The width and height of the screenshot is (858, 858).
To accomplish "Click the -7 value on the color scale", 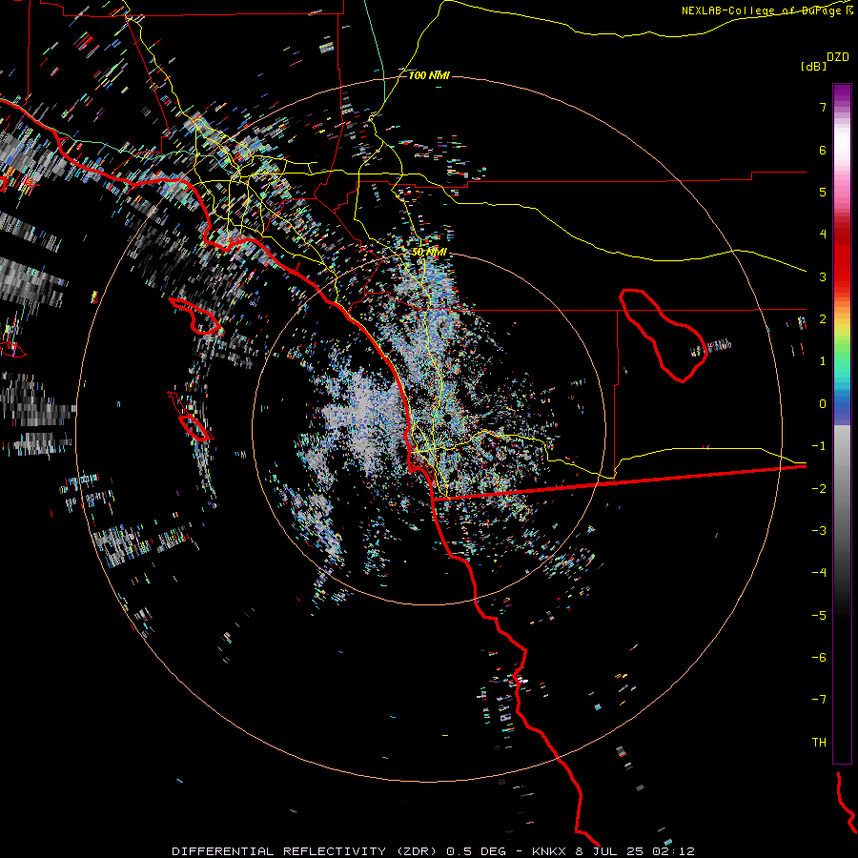I will pyautogui.click(x=819, y=700).
